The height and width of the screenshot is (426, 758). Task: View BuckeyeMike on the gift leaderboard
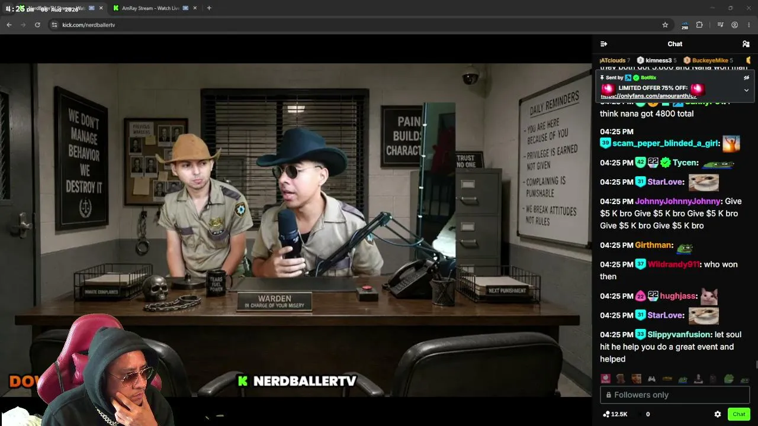coord(708,60)
